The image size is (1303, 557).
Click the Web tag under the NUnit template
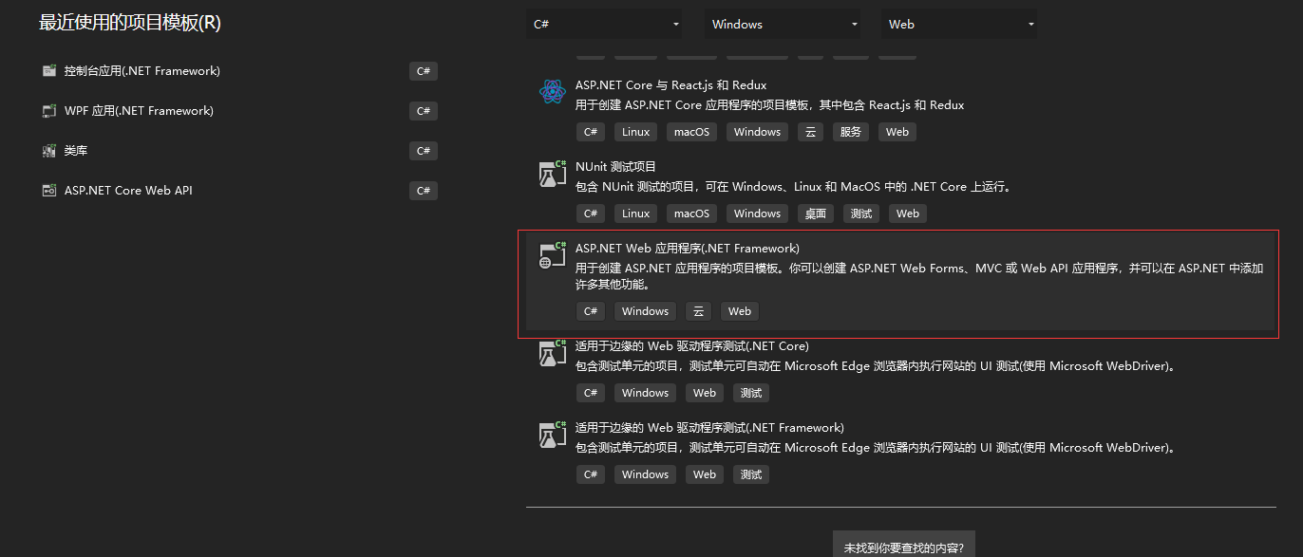click(908, 214)
